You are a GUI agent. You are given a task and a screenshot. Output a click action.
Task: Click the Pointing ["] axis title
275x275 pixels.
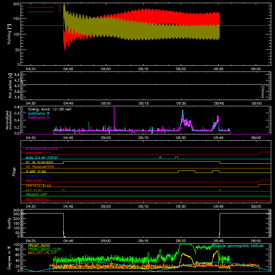coord(9,34)
